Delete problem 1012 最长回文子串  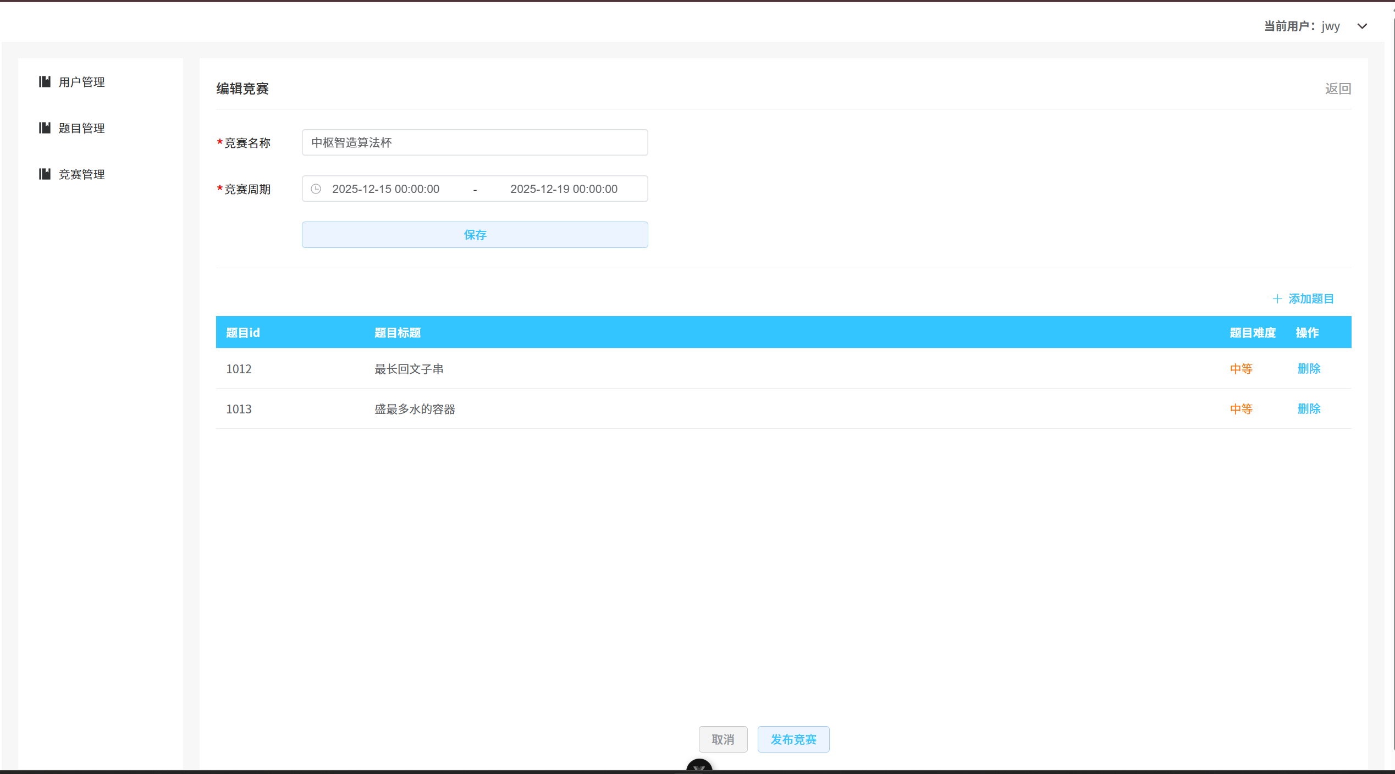coord(1309,368)
